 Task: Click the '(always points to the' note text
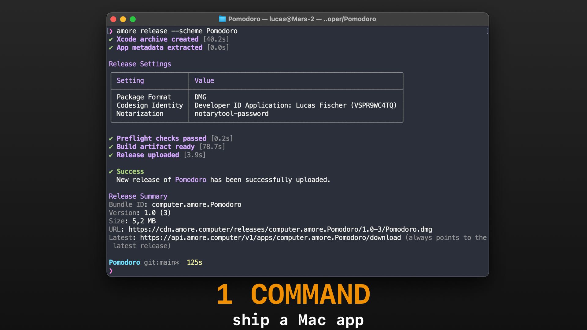[x=446, y=237]
